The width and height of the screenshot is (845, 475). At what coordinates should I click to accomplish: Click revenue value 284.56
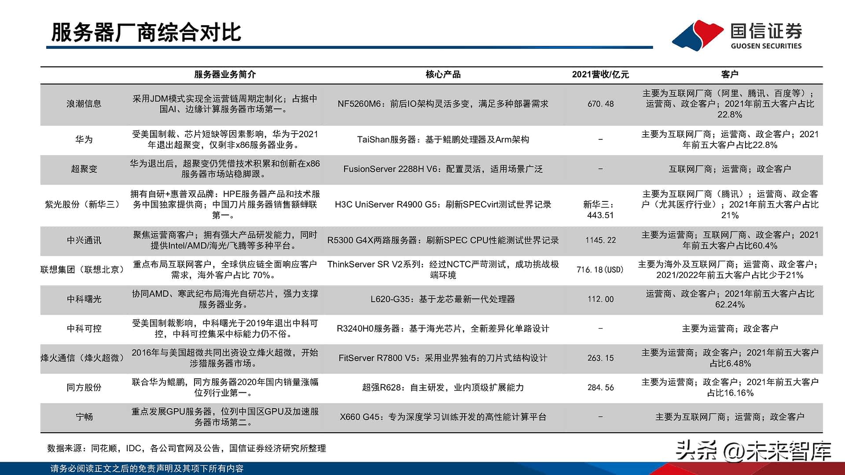click(600, 387)
